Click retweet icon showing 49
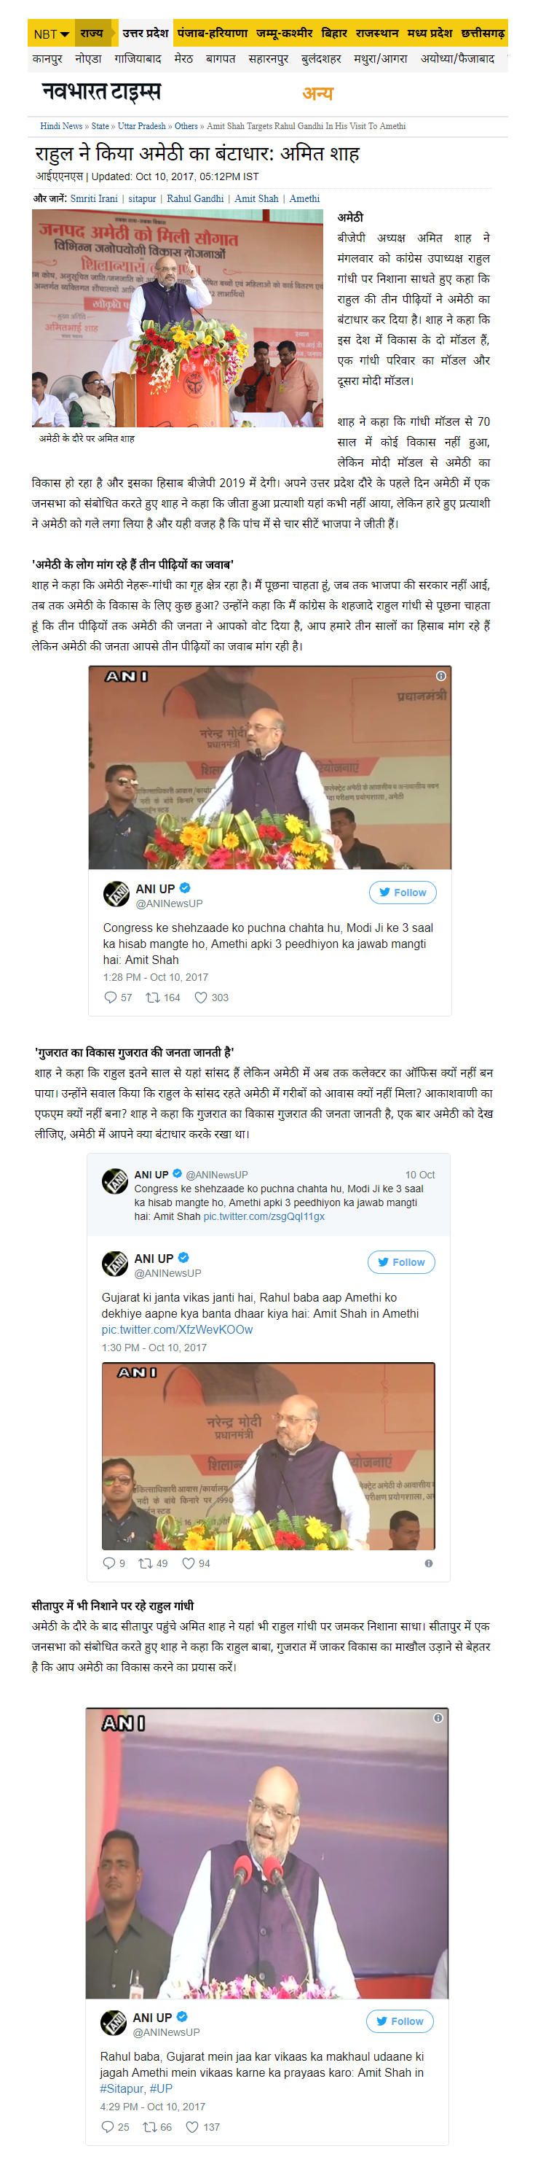The width and height of the screenshot is (538, 2173). tap(146, 1563)
